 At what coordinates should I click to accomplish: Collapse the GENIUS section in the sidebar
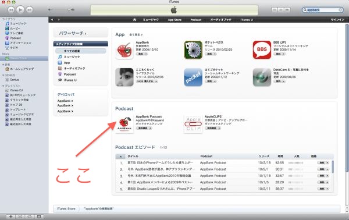point(3,75)
